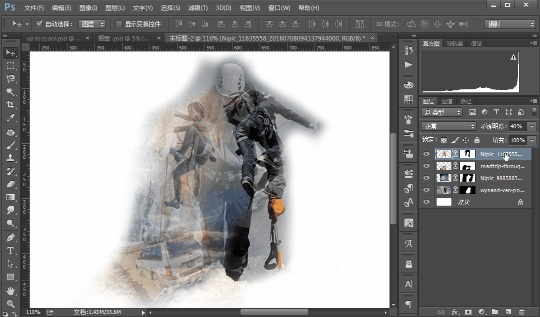This screenshot has height=317, width=540.
Task: Open the Histogram panel flyout menu
Action: click(x=533, y=43)
